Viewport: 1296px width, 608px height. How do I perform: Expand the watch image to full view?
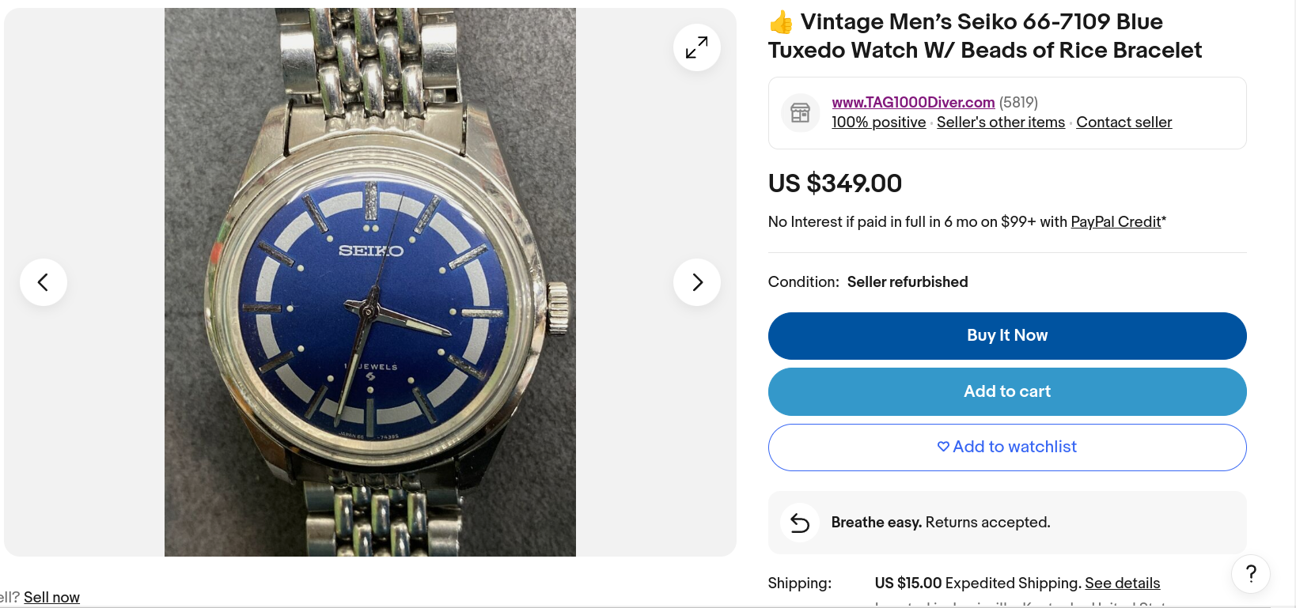point(696,47)
